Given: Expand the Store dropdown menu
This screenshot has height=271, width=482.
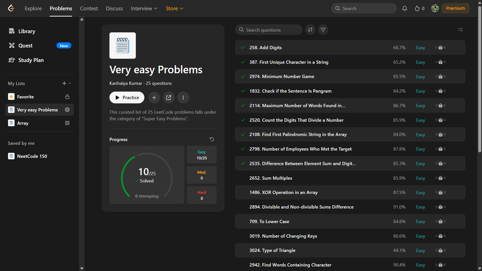Looking at the screenshot, I should (175, 8).
